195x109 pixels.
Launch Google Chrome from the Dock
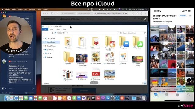click(x=21, y=98)
